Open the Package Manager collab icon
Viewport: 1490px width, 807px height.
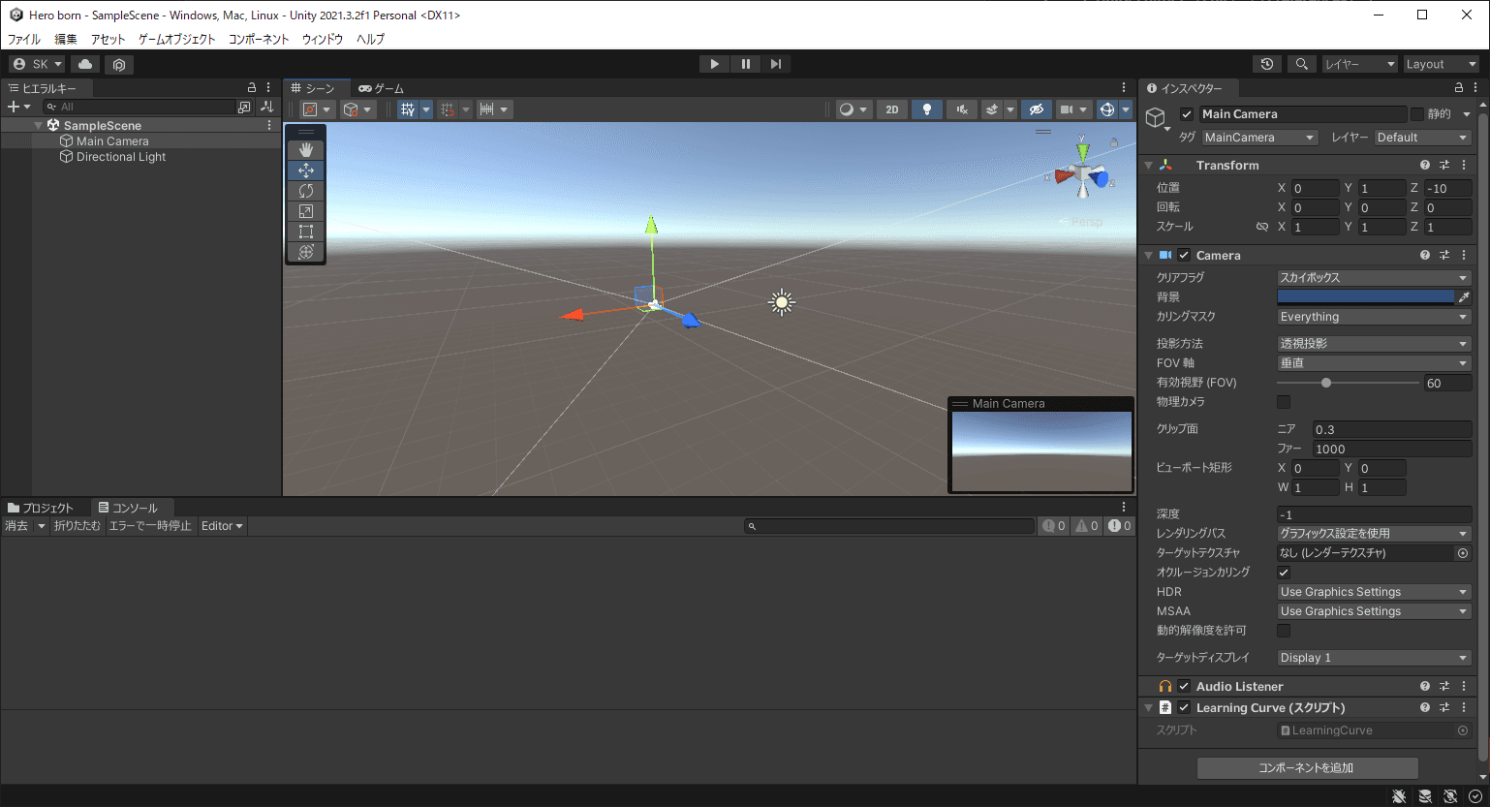point(119,64)
